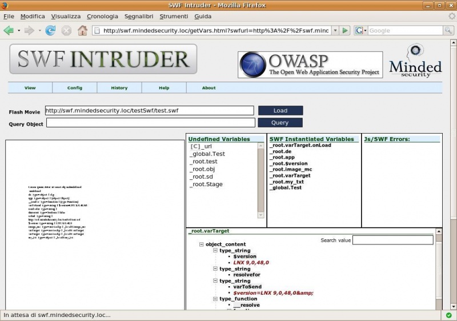Click the Query button
457x321 pixels.
tap(280, 123)
